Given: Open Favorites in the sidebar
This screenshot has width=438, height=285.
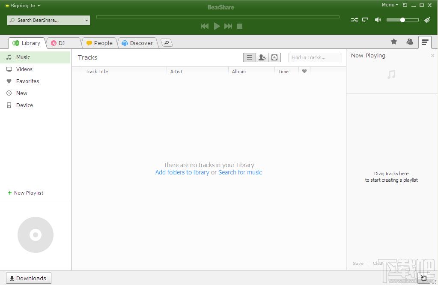Looking at the screenshot, I should pos(35,81).
